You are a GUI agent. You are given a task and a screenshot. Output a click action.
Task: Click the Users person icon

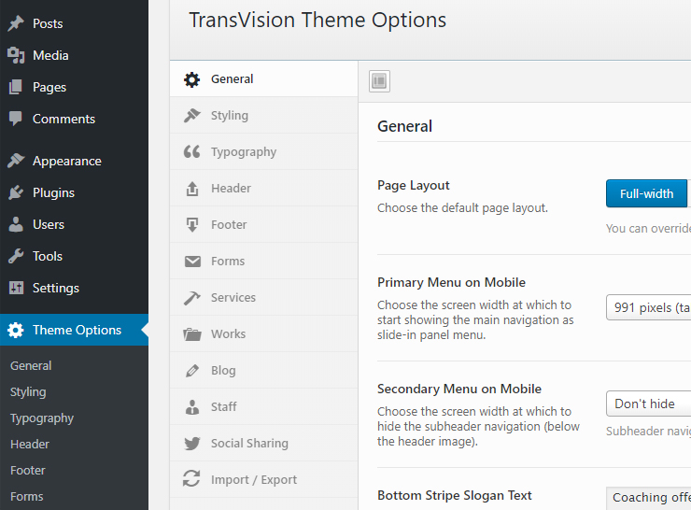pos(16,224)
